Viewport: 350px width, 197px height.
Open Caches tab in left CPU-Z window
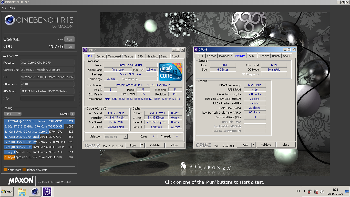(x=100, y=56)
